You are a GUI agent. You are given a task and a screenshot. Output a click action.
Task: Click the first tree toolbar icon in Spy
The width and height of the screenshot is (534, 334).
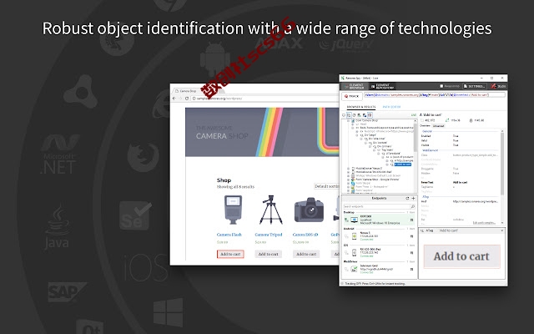(x=344, y=115)
